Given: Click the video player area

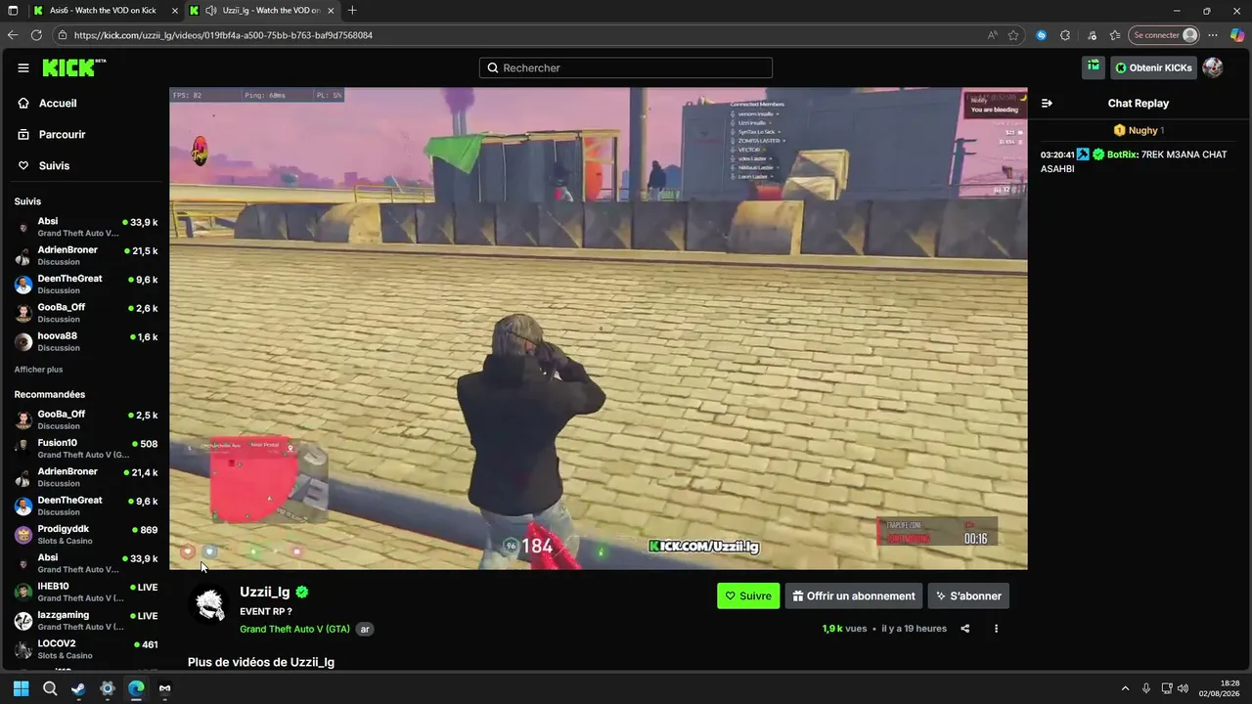Looking at the screenshot, I should 598,329.
